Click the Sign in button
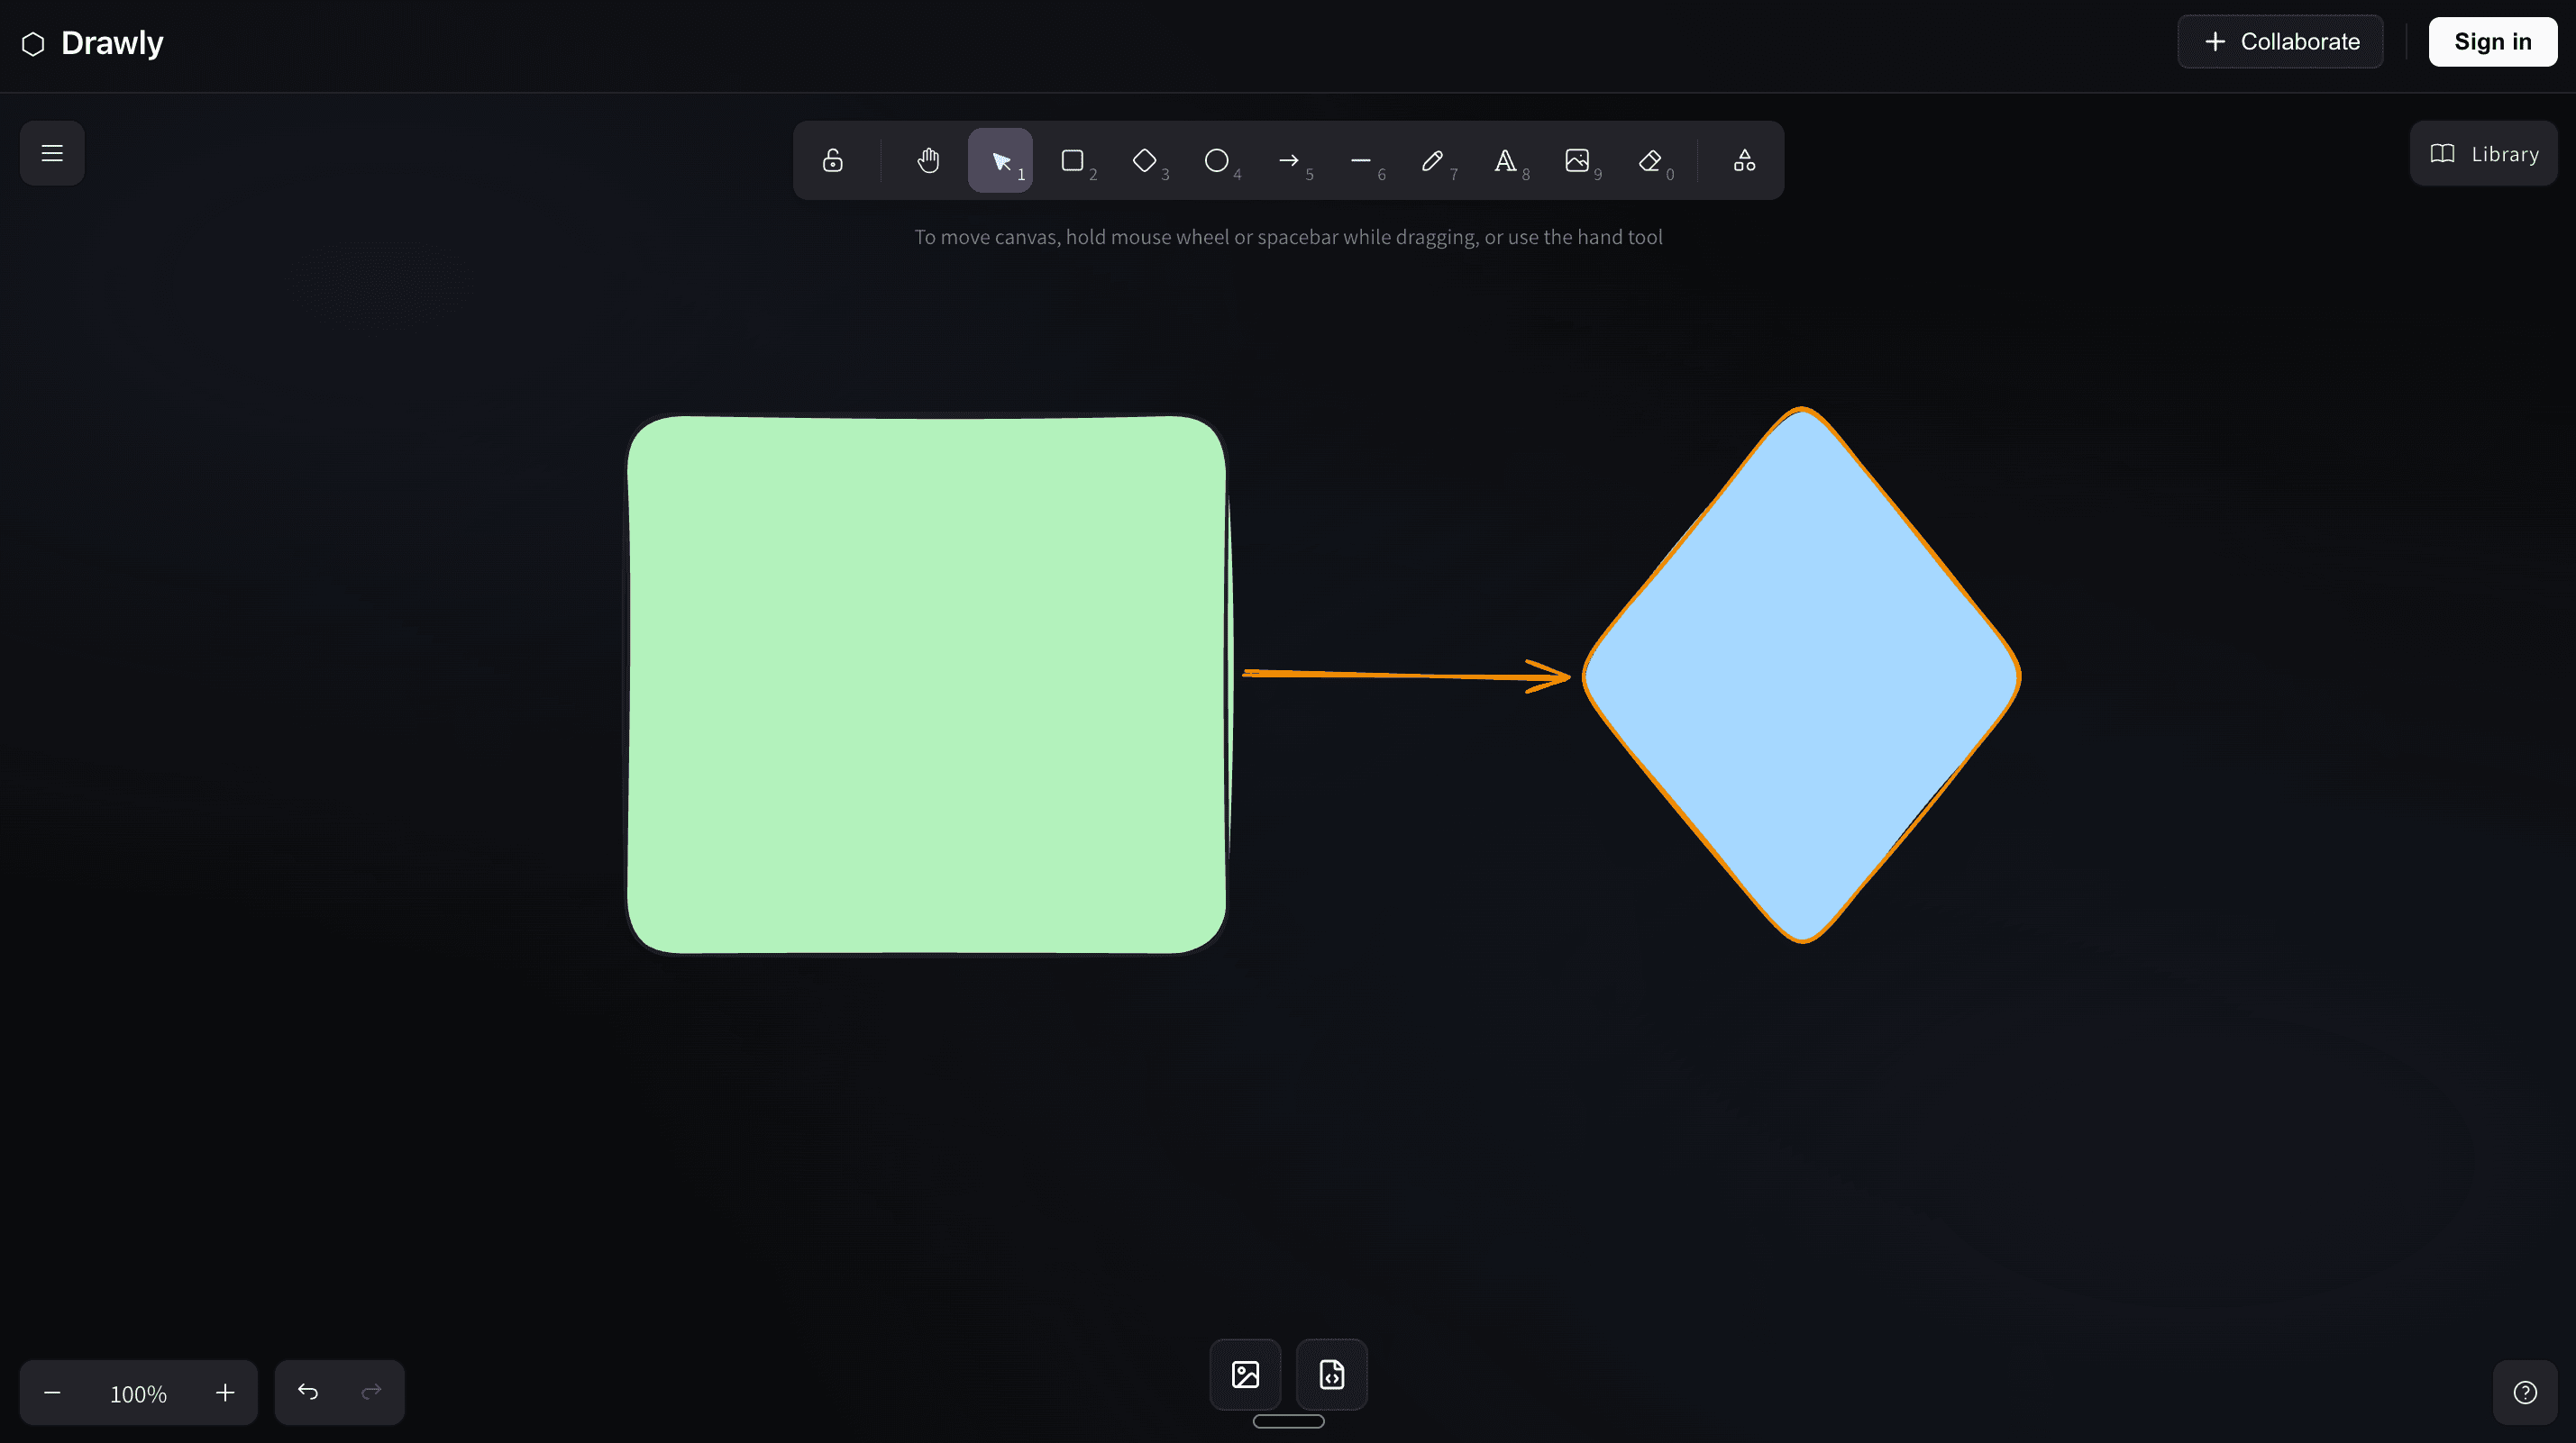The height and width of the screenshot is (1443, 2576). point(2493,41)
